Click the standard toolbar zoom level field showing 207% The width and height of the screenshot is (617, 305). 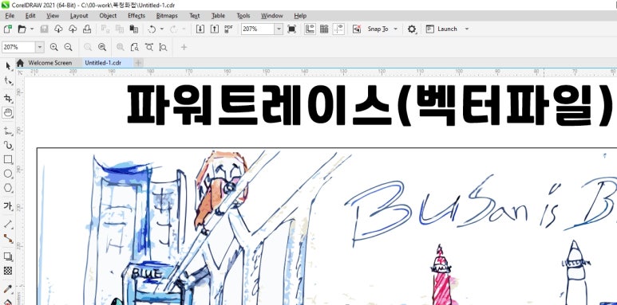tap(258, 29)
